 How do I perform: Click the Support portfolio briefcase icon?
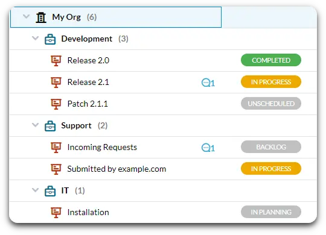point(50,126)
